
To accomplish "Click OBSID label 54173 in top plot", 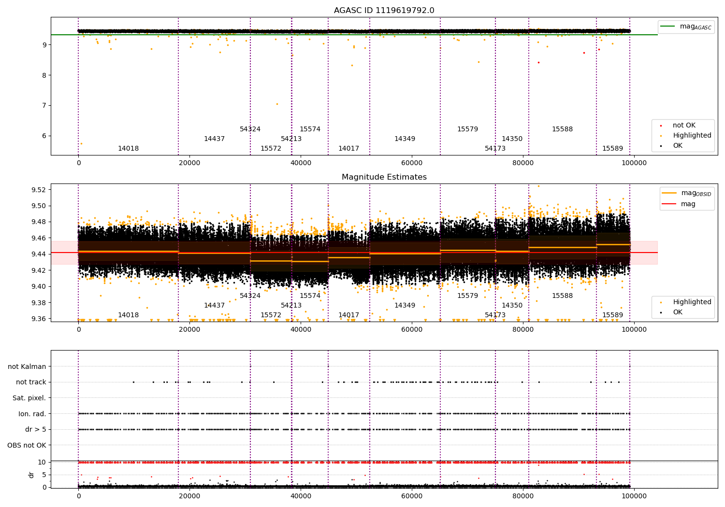I will coord(495,149).
